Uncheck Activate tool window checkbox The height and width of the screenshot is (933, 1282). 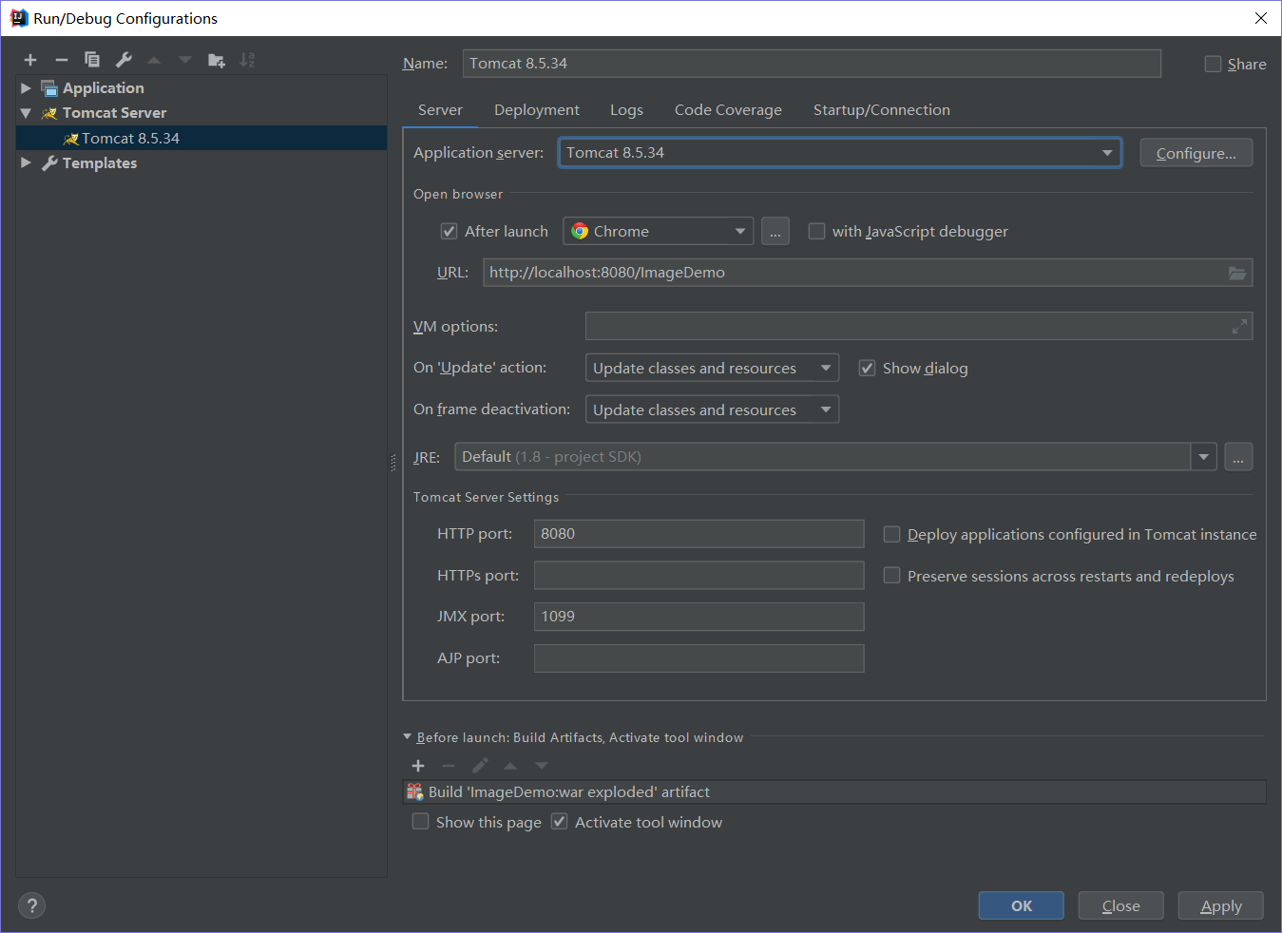[559, 821]
